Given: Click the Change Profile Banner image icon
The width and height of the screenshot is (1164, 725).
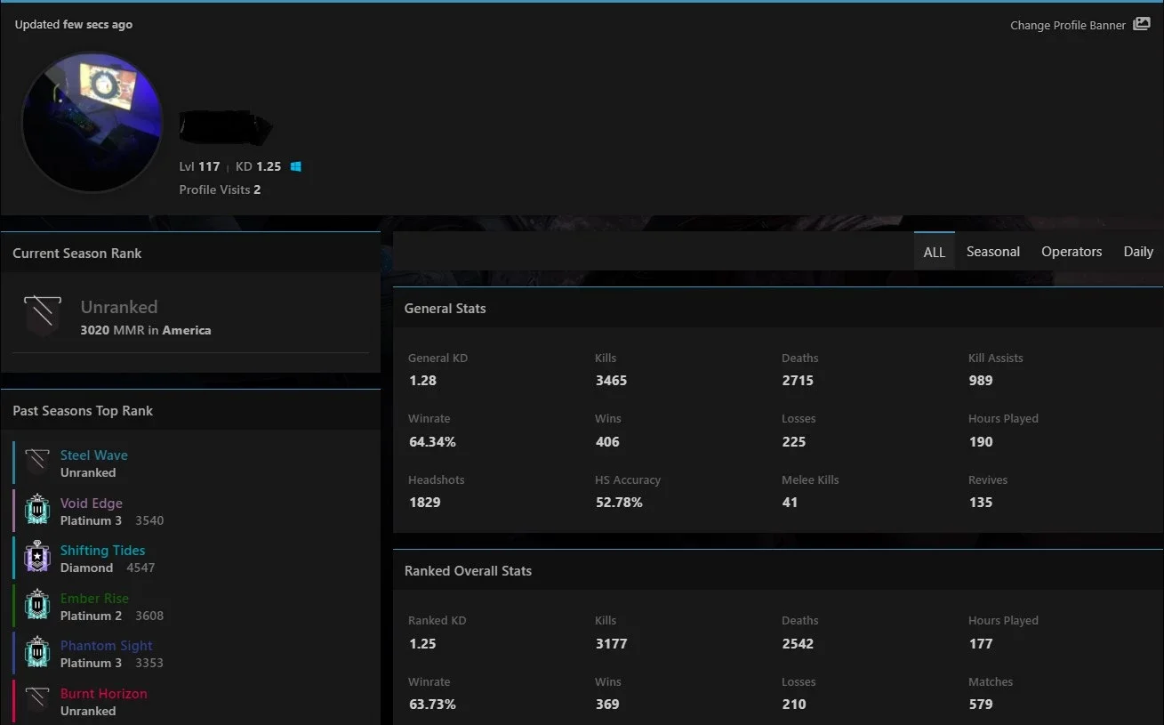Looking at the screenshot, I should (x=1142, y=25).
